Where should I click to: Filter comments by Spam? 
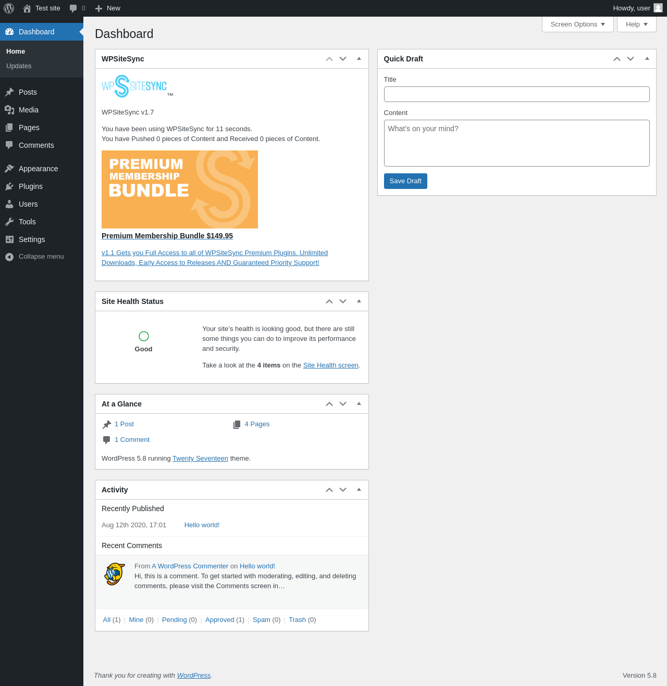[x=262, y=620]
